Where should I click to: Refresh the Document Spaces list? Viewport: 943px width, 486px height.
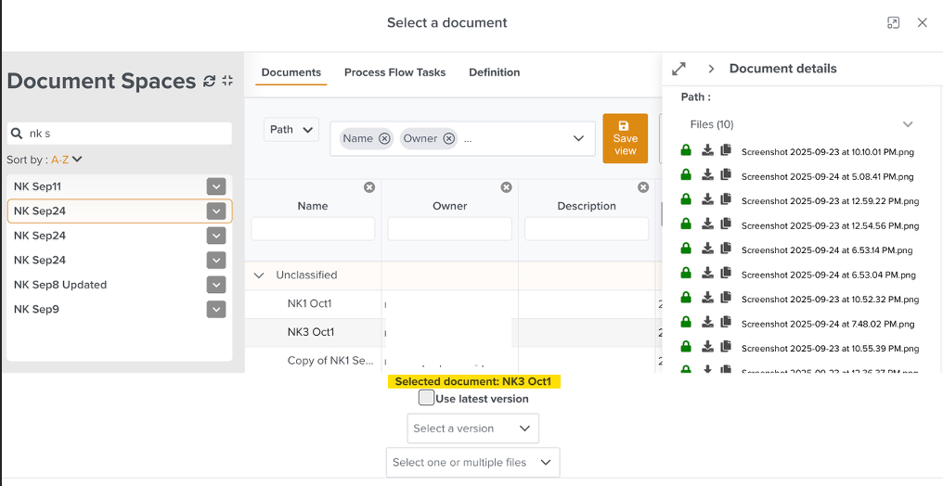209,82
